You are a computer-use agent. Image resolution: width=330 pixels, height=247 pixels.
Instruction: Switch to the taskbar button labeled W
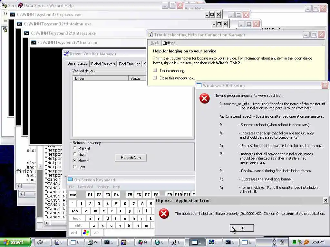click(x=92, y=242)
